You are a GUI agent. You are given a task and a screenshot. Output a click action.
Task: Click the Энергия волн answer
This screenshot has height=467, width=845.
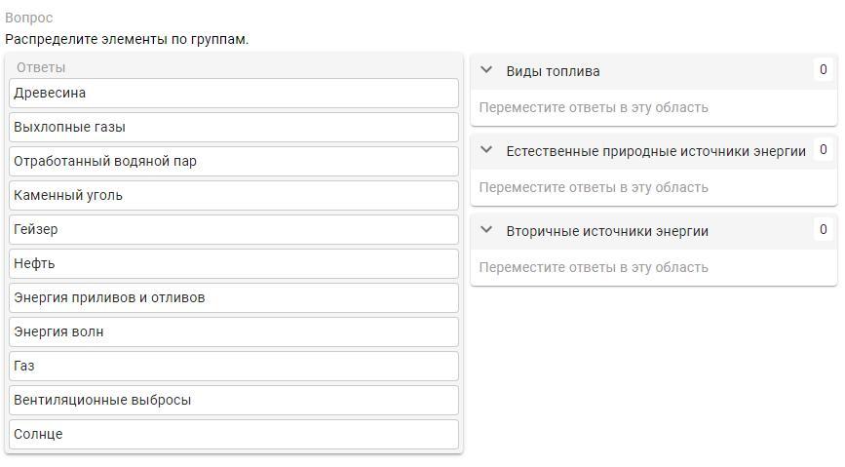(x=234, y=332)
